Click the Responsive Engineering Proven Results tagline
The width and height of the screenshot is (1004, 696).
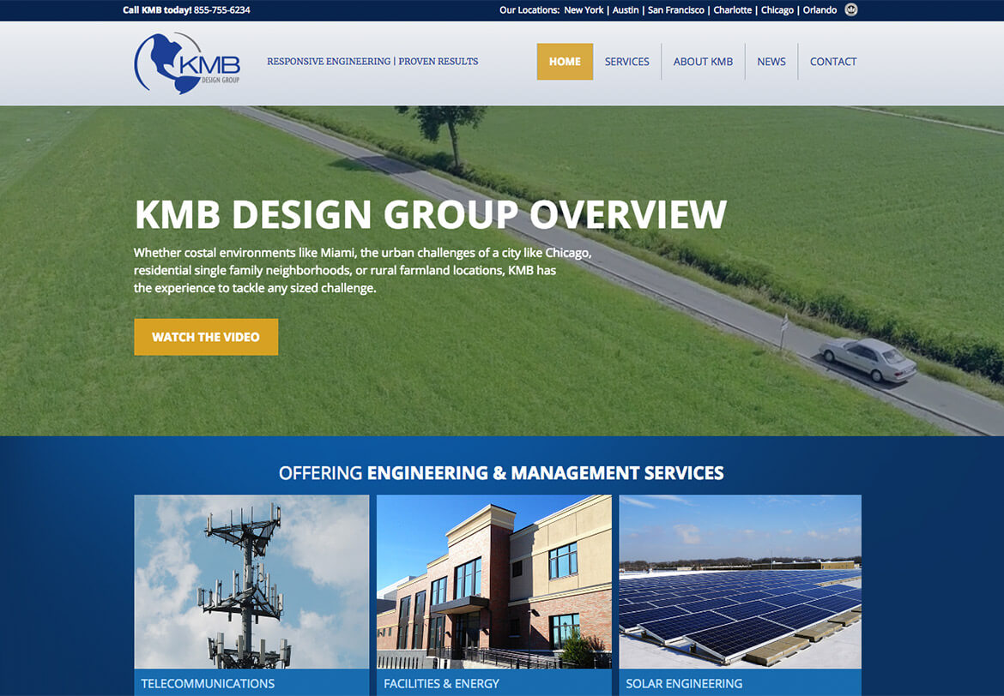(x=372, y=62)
